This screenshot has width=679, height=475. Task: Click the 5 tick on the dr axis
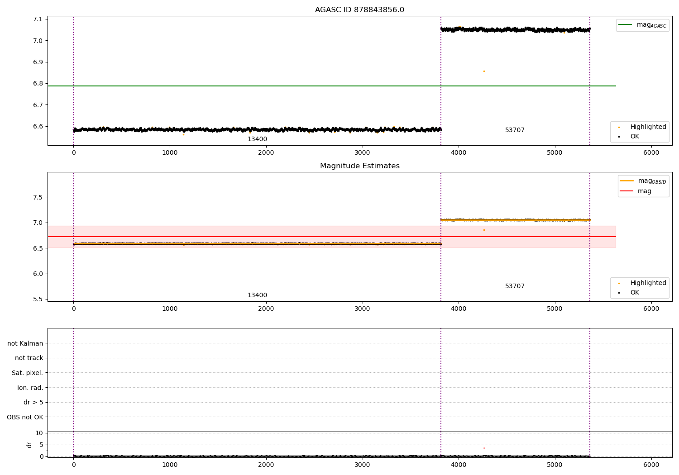(x=41, y=445)
